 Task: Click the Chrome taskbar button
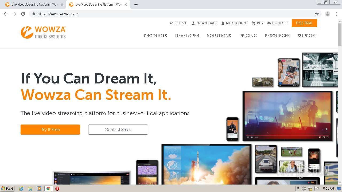point(48,189)
